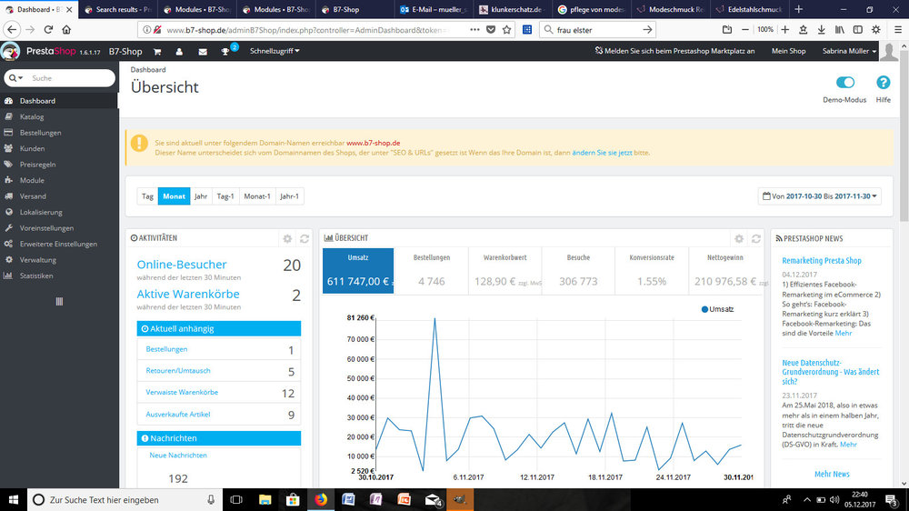Click Windows Start button
Image resolution: width=909 pixels, height=511 pixels.
click(x=14, y=499)
